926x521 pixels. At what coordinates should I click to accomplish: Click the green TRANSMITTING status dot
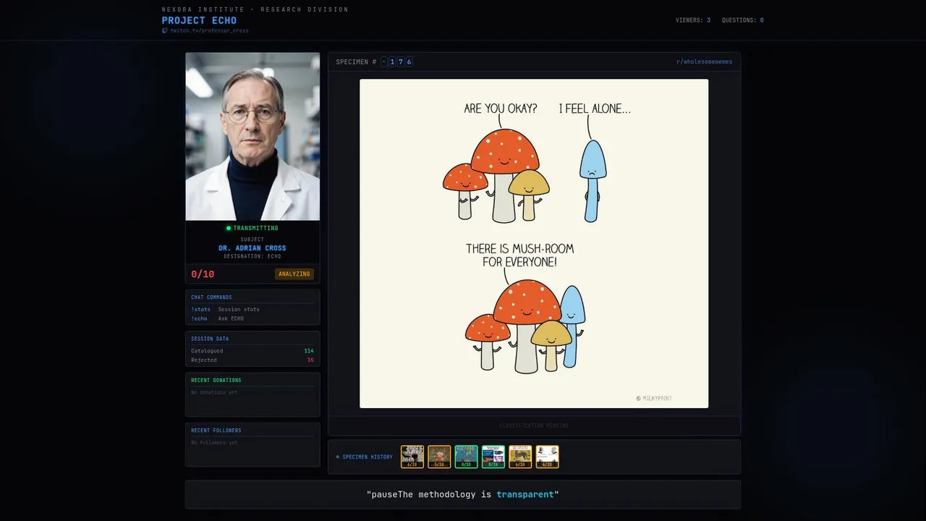point(229,228)
